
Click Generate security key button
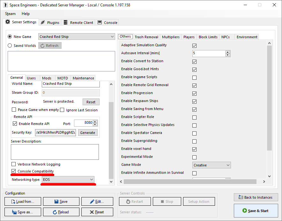click(x=88, y=133)
